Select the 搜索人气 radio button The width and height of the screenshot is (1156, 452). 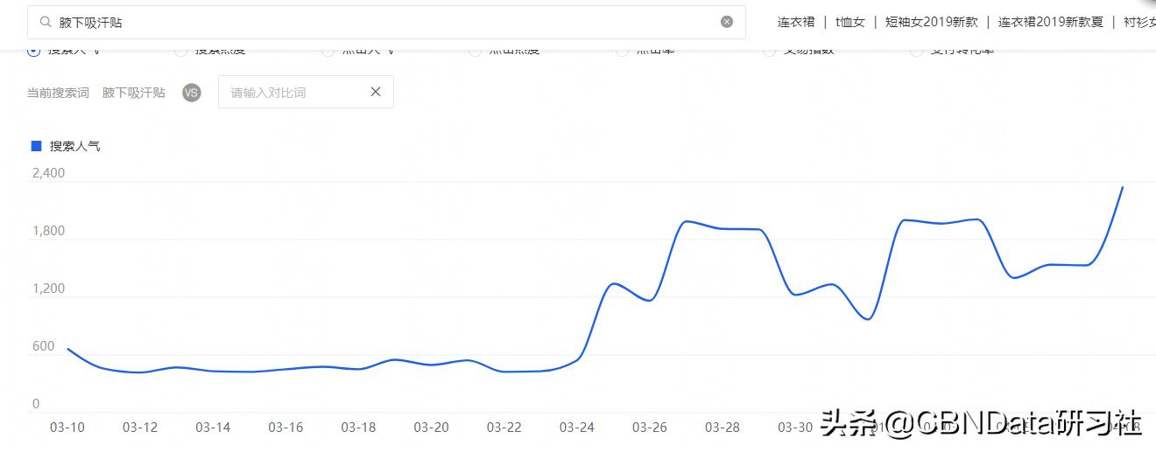pyautogui.click(x=34, y=51)
